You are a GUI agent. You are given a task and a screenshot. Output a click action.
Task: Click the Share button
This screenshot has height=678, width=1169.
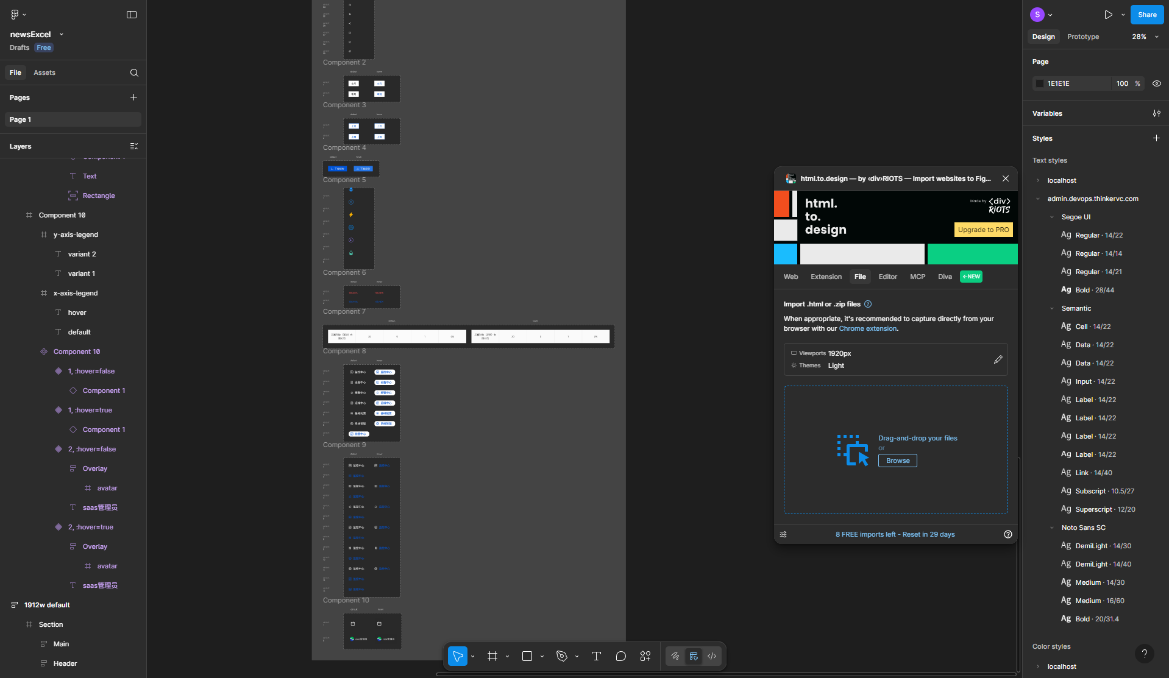pyautogui.click(x=1147, y=15)
